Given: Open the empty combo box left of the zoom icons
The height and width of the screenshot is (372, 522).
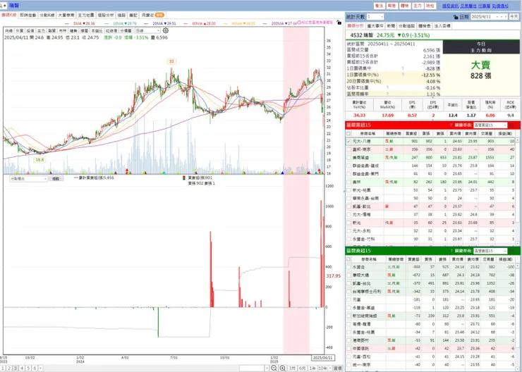Looking at the screenshot, I should 254,368.
